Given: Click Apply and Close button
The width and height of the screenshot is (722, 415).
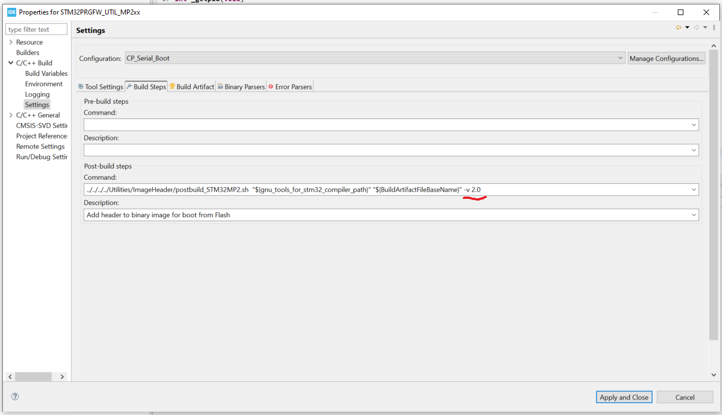Looking at the screenshot, I should click(624, 397).
